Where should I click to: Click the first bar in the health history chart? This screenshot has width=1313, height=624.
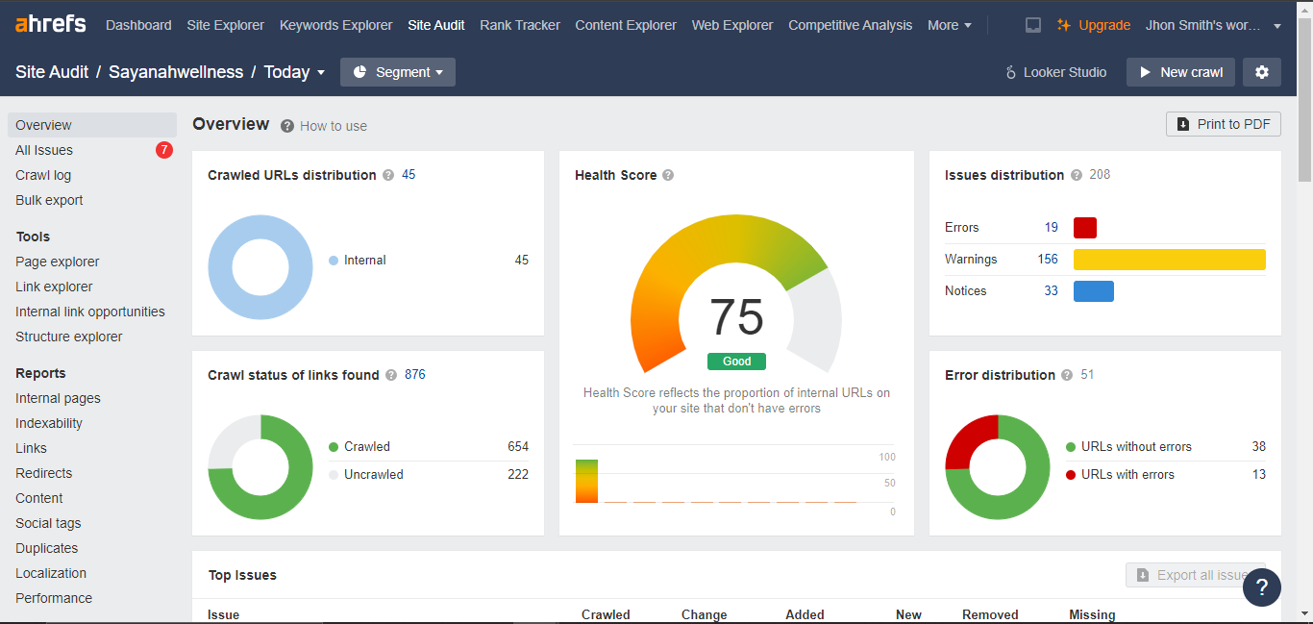[586, 481]
